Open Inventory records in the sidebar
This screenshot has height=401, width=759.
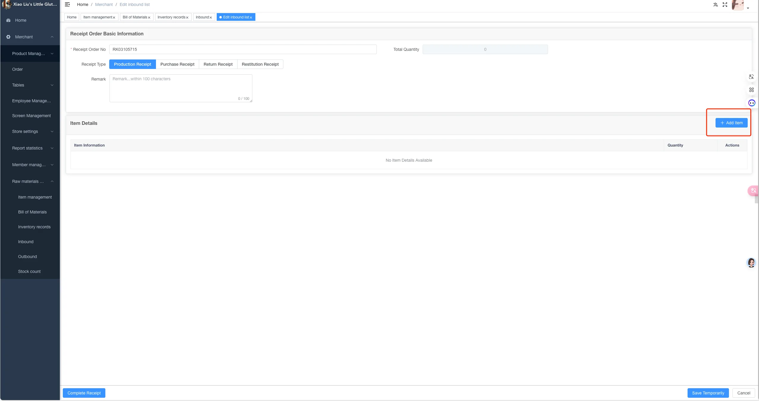point(30,227)
